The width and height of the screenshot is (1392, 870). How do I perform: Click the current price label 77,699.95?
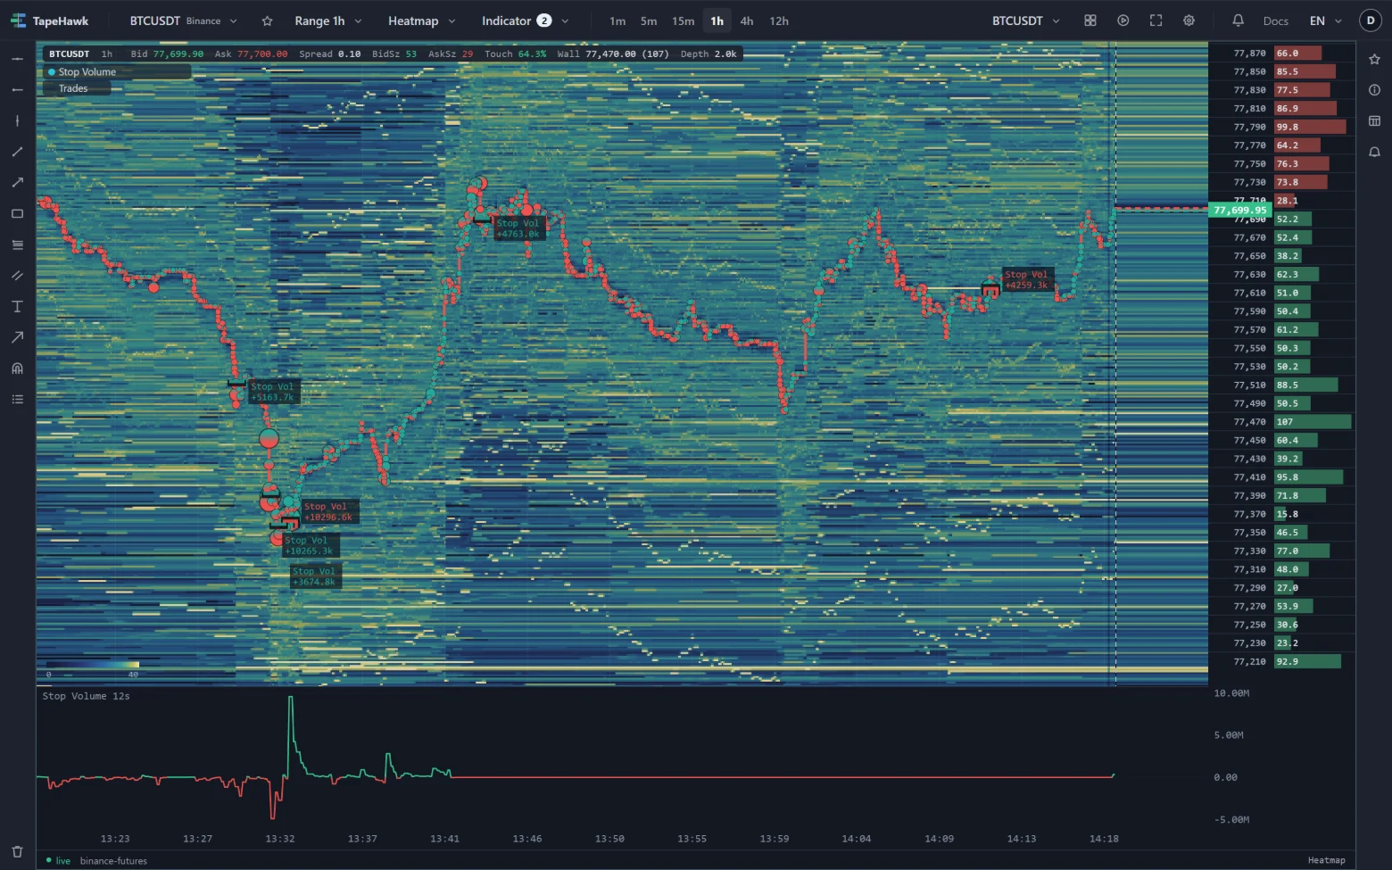pos(1239,211)
